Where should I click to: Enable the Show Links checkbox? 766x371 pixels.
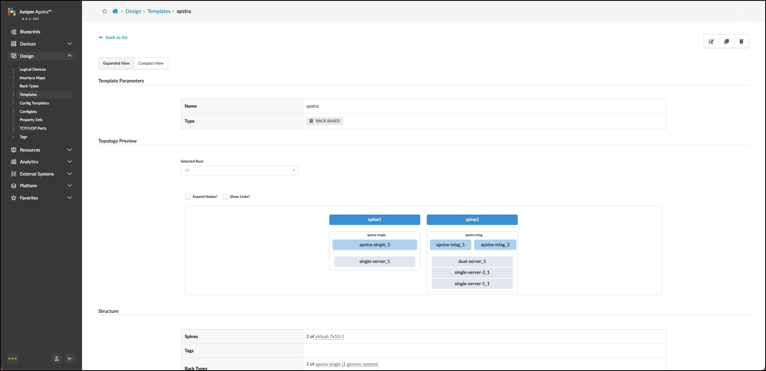pyautogui.click(x=225, y=197)
